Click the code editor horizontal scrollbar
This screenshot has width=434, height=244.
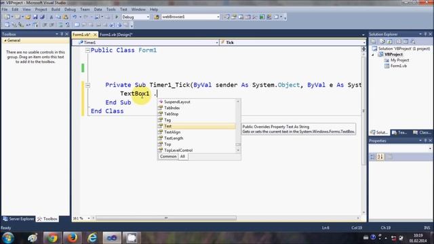tap(225, 218)
